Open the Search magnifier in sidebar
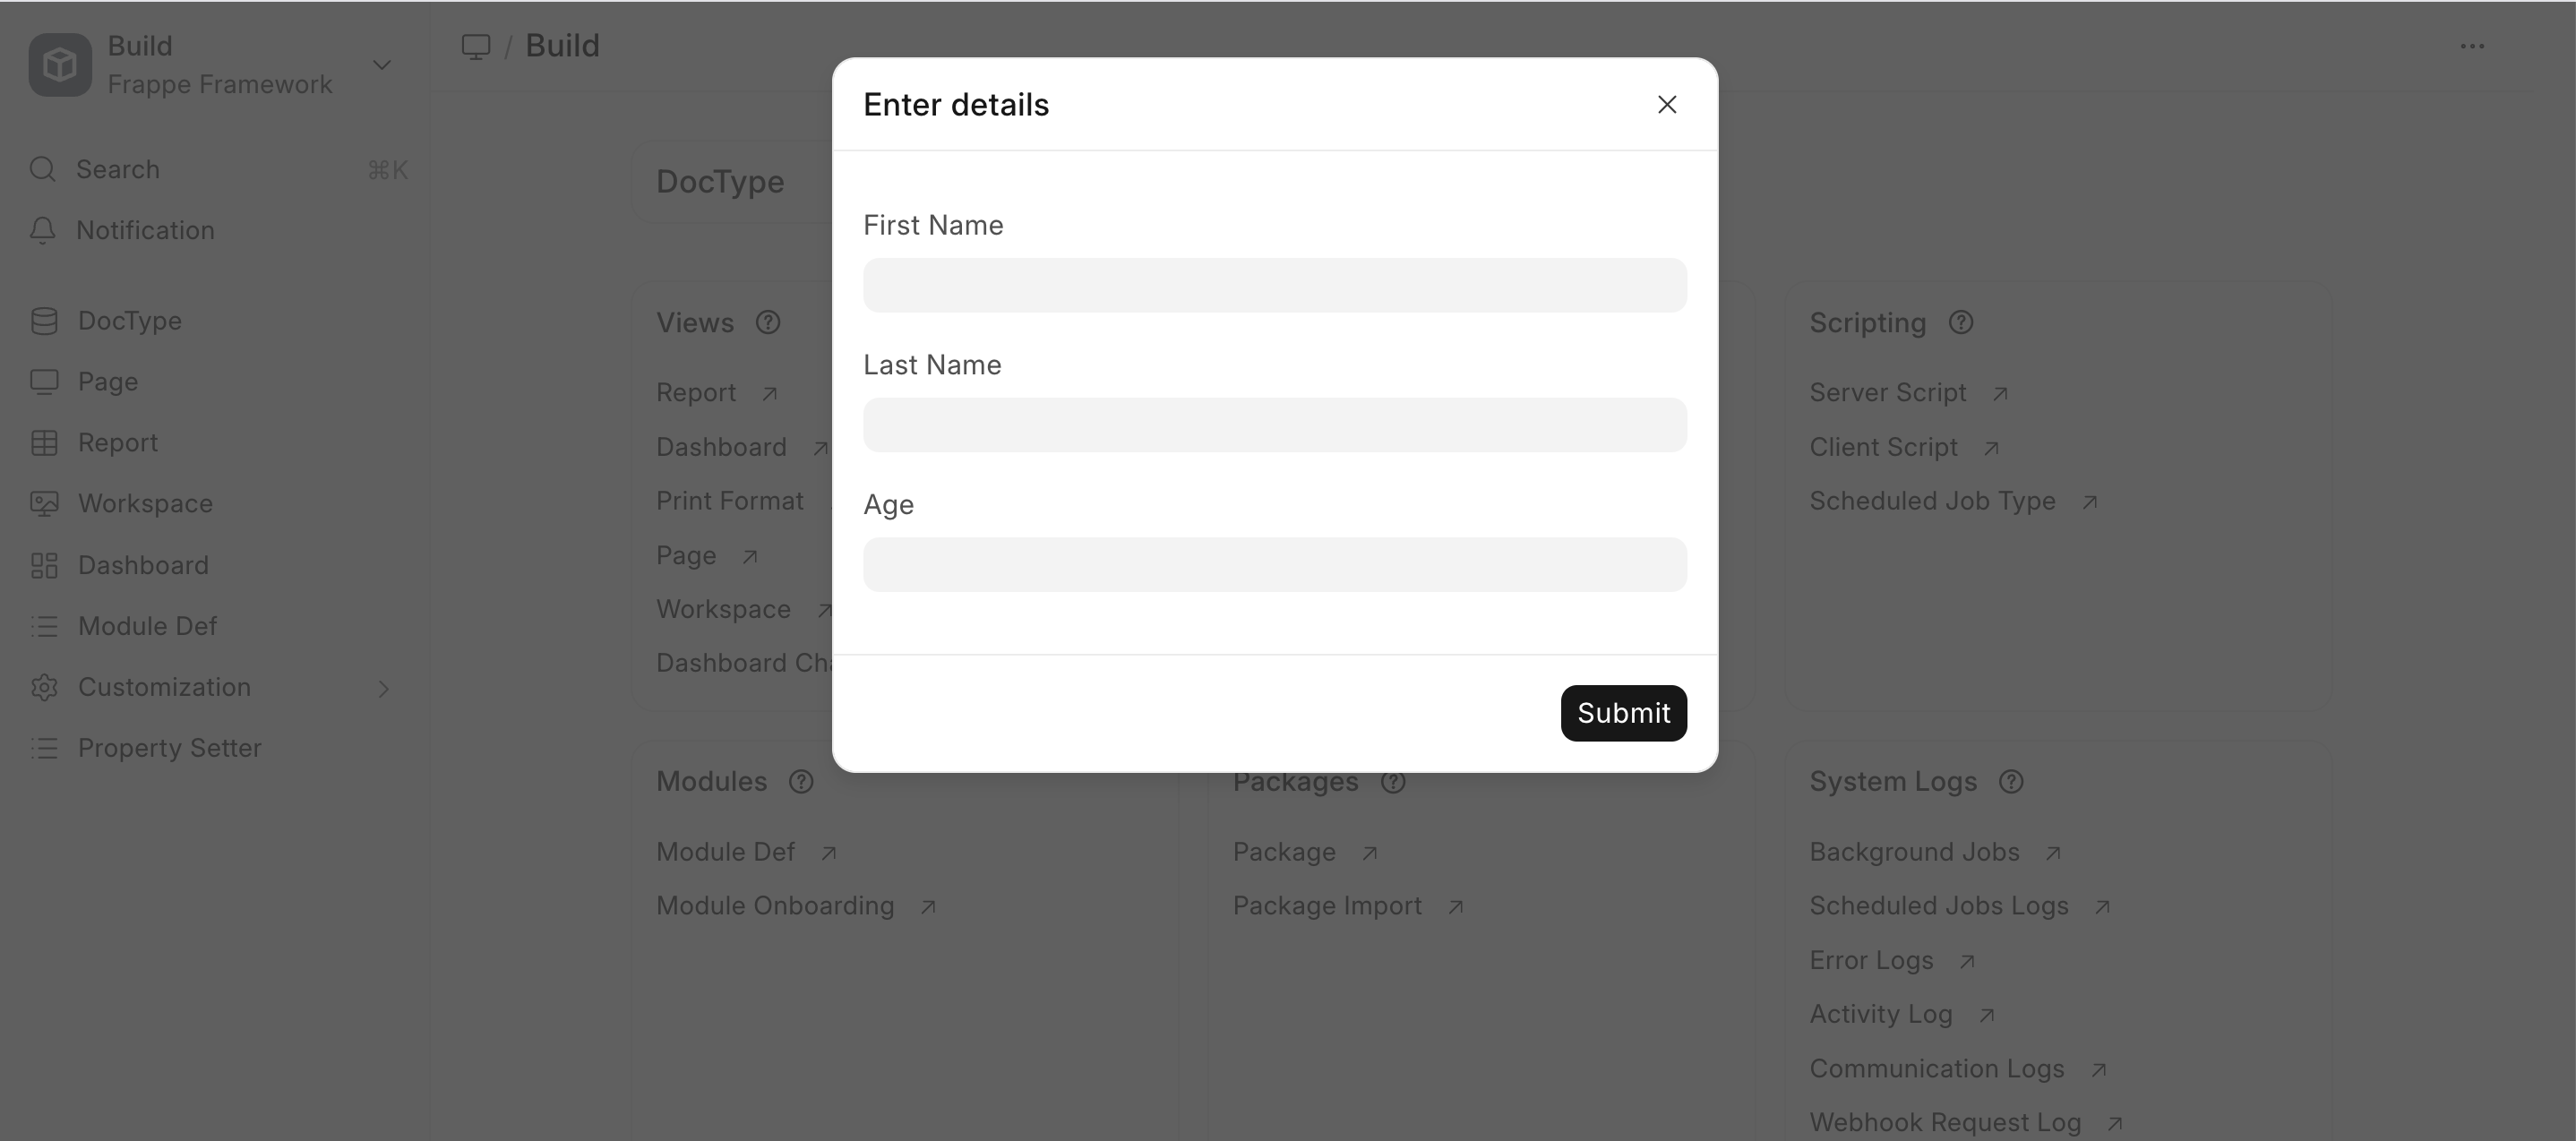This screenshot has width=2576, height=1141. tap(42, 169)
